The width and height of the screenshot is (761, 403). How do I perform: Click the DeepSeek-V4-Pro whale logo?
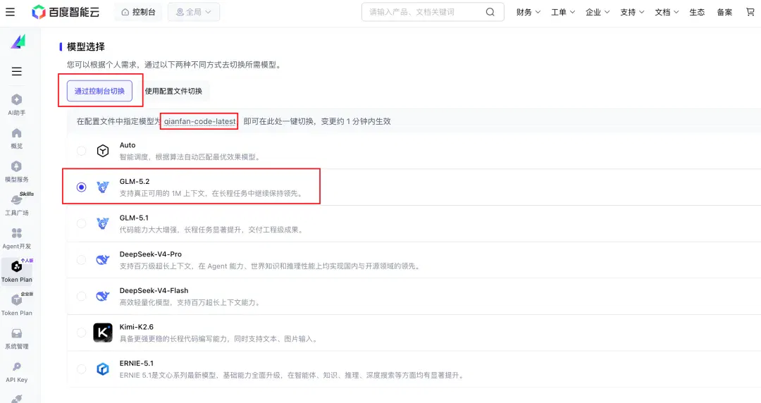pos(102,260)
